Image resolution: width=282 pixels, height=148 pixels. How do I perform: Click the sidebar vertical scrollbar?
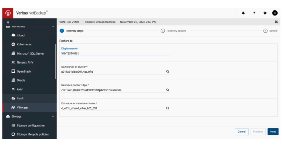pyautogui.click(x=55, y=61)
